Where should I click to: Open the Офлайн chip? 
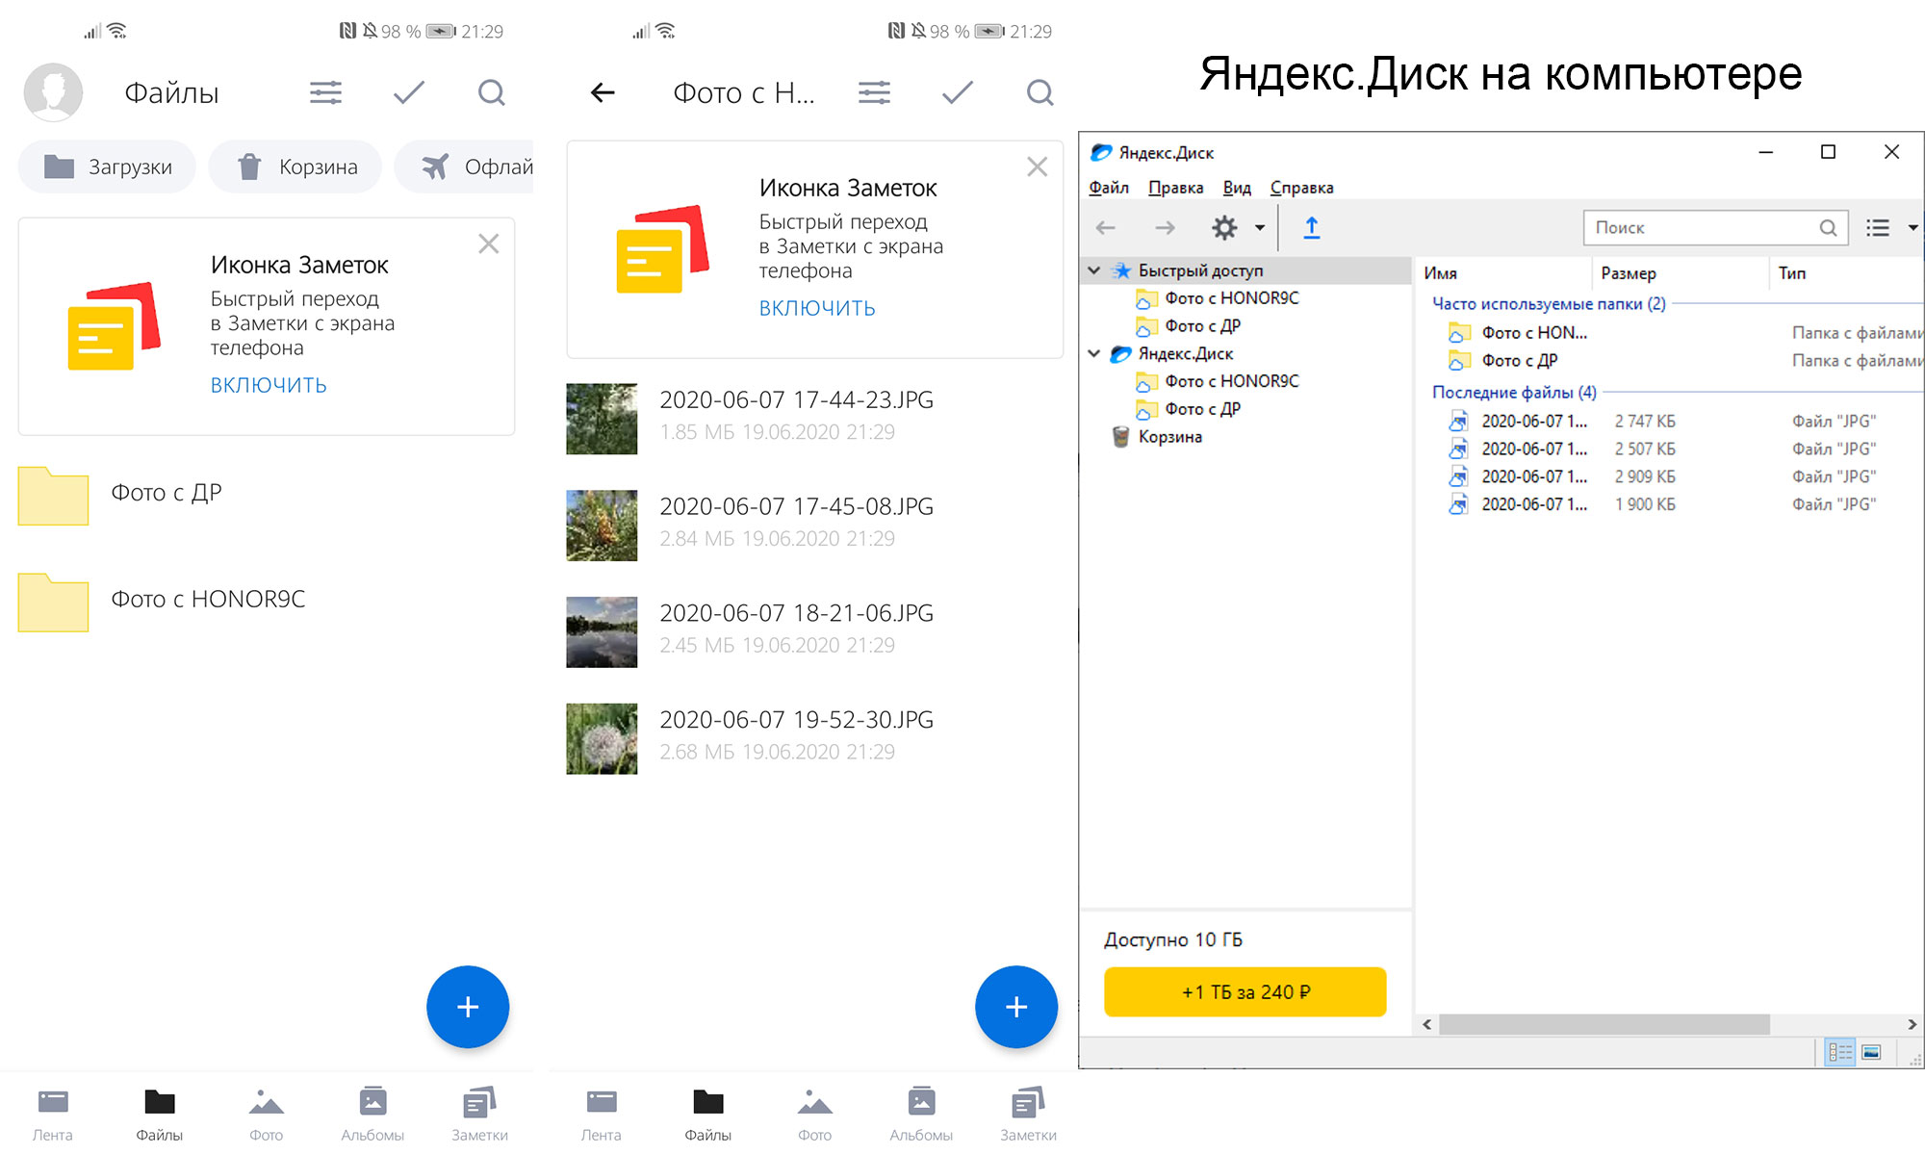coord(465,167)
